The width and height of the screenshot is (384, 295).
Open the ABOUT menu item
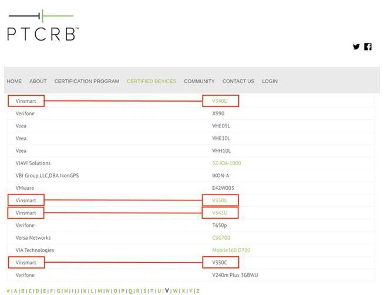point(38,81)
